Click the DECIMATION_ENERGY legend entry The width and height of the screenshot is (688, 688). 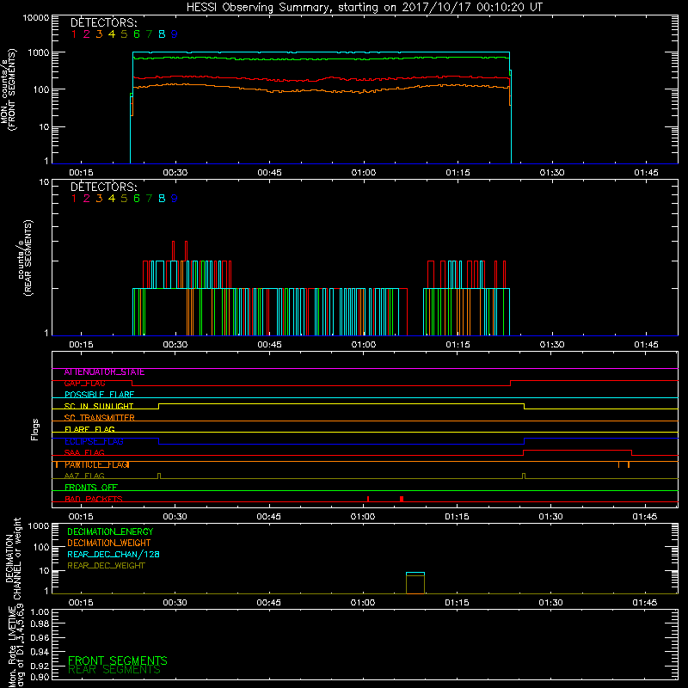(110, 531)
